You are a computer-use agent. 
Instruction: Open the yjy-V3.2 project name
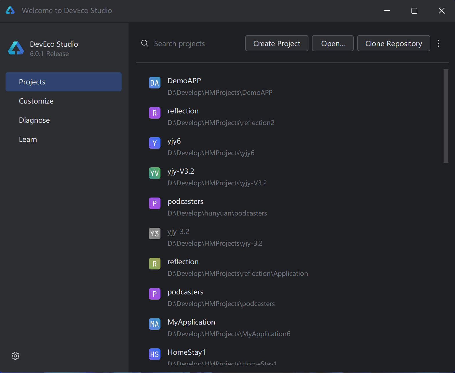click(x=181, y=171)
